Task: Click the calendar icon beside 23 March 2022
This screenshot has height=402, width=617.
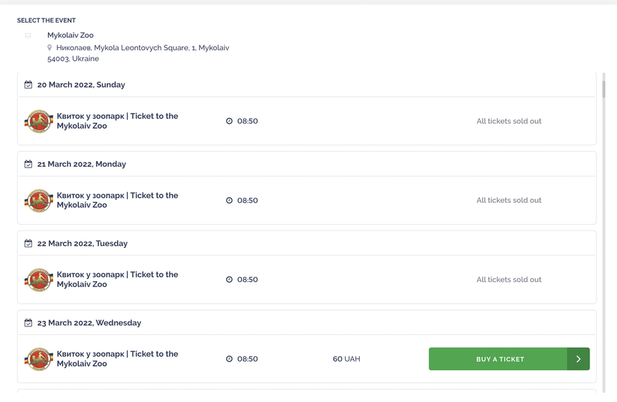Action: pos(28,323)
